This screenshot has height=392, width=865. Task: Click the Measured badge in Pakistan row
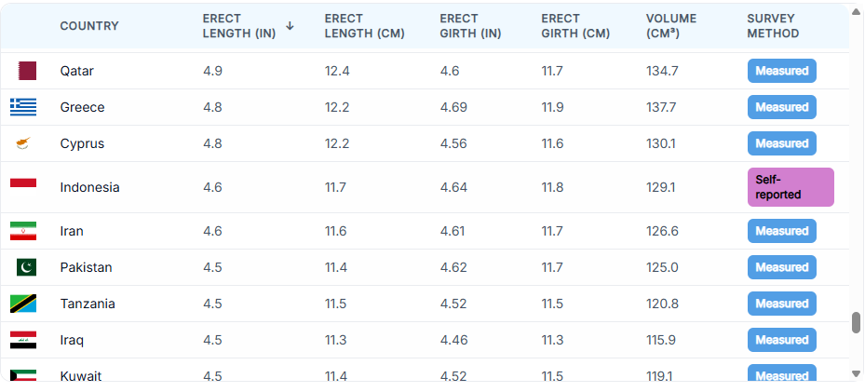point(781,267)
